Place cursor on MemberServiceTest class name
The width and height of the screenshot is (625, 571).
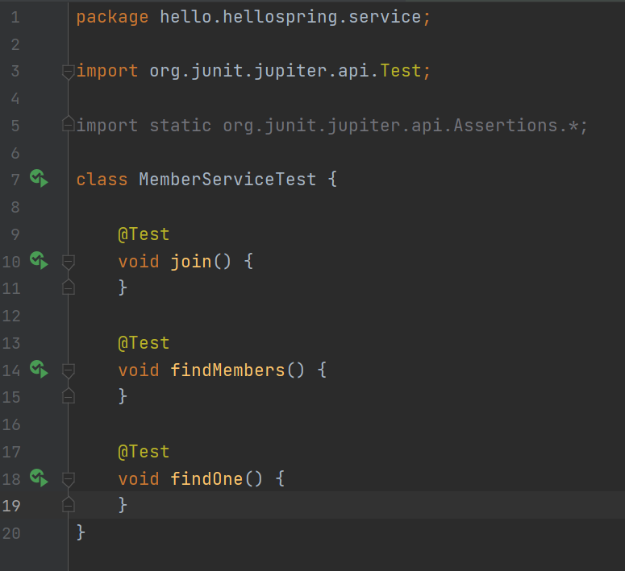click(227, 179)
